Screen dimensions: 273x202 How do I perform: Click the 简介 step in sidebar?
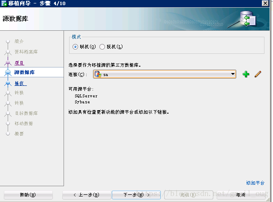19,41
